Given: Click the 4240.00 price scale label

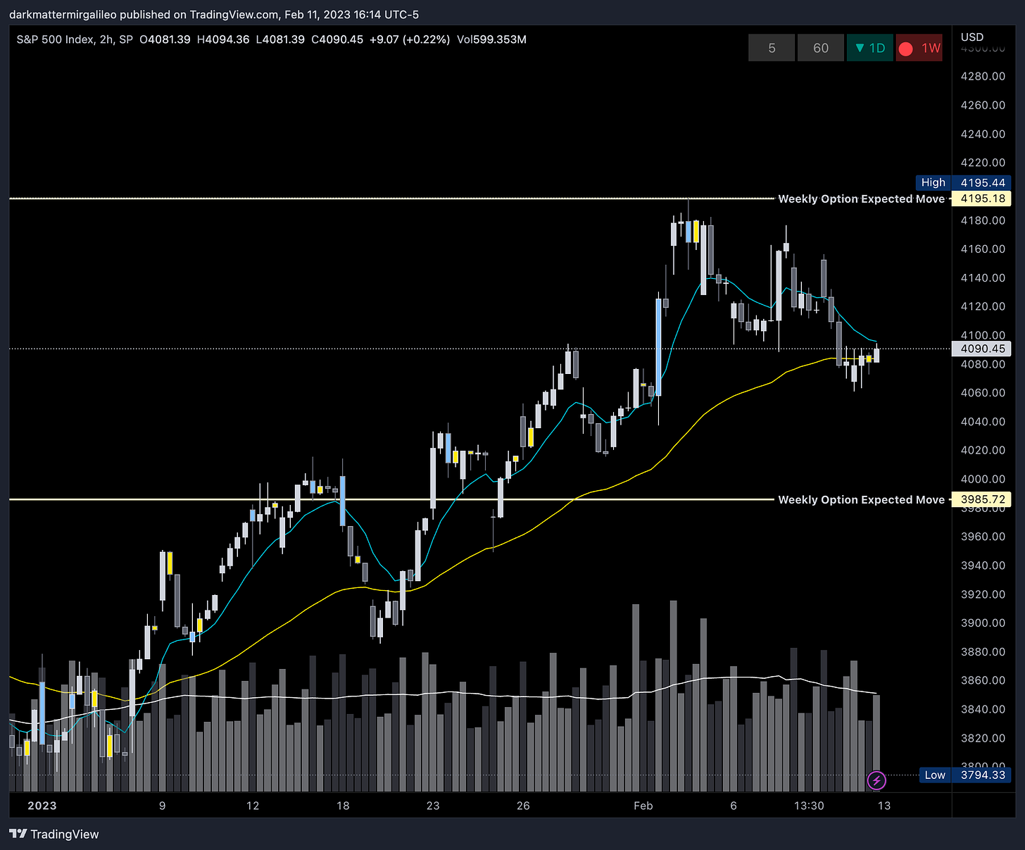Looking at the screenshot, I should coord(983,134).
